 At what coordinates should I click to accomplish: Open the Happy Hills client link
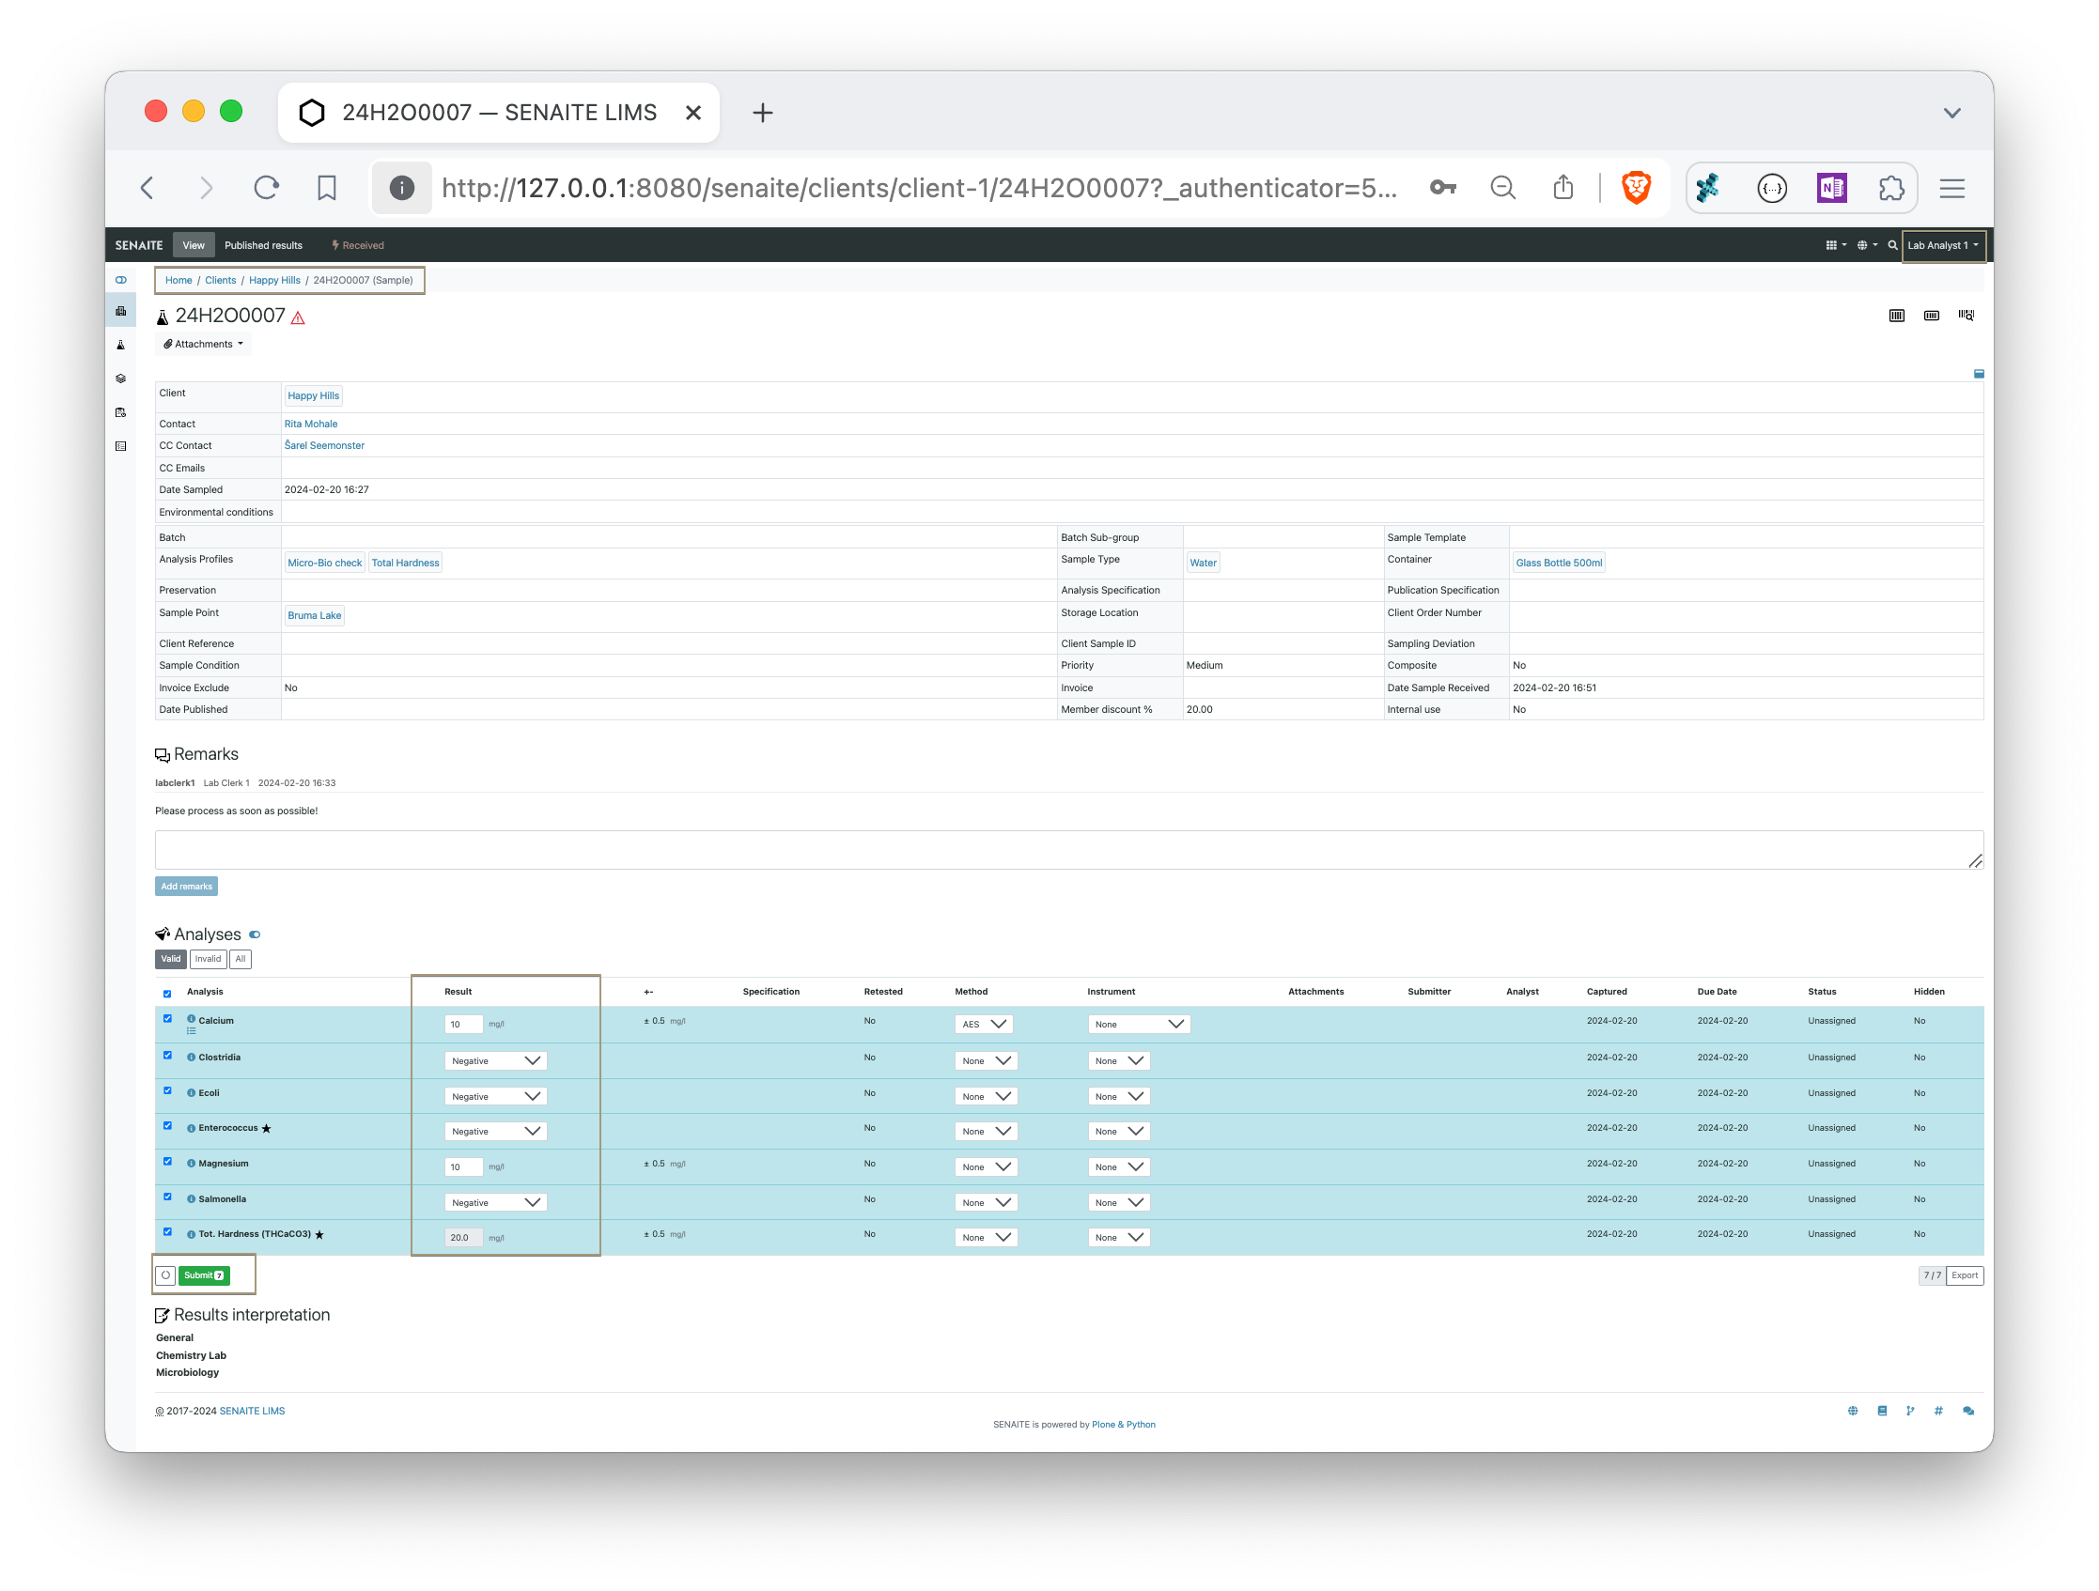pos(313,395)
